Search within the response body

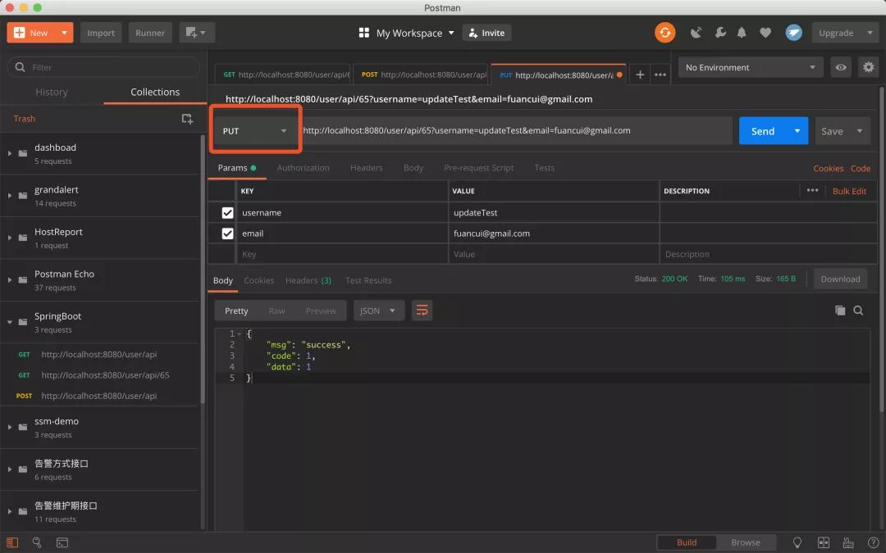click(x=858, y=310)
